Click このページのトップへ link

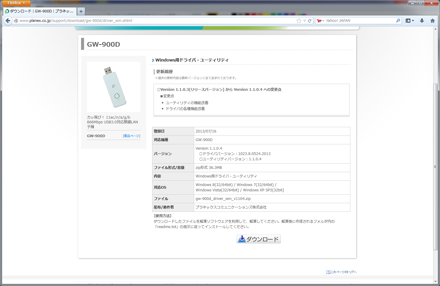coord(342,272)
